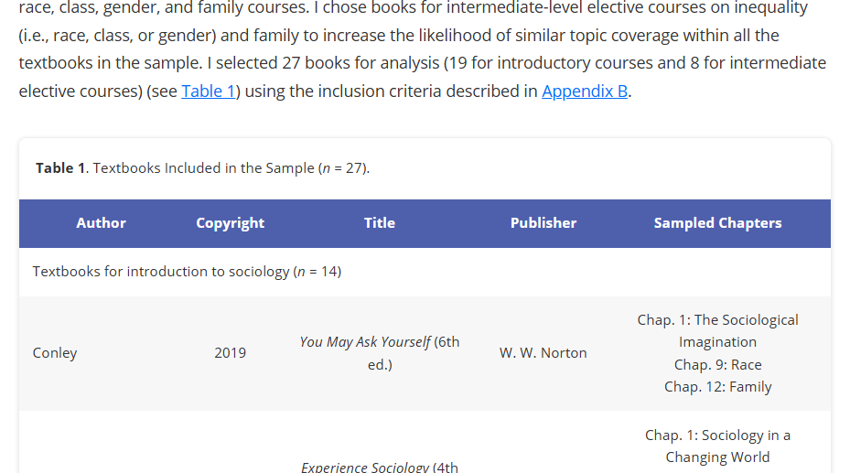
Task: Click the bold Table 1 caption label
Action: tap(60, 168)
